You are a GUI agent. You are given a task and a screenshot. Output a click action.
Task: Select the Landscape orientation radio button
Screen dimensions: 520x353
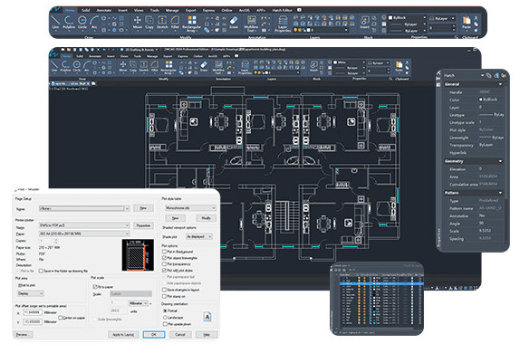pos(165,317)
